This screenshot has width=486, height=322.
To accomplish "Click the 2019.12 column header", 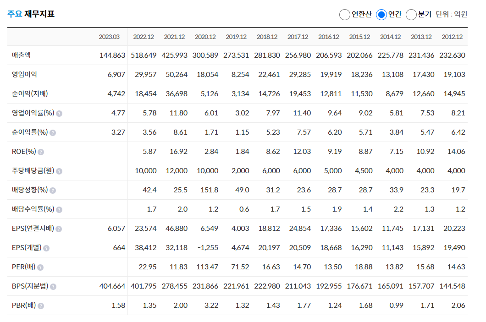I will pyautogui.click(x=236, y=37).
